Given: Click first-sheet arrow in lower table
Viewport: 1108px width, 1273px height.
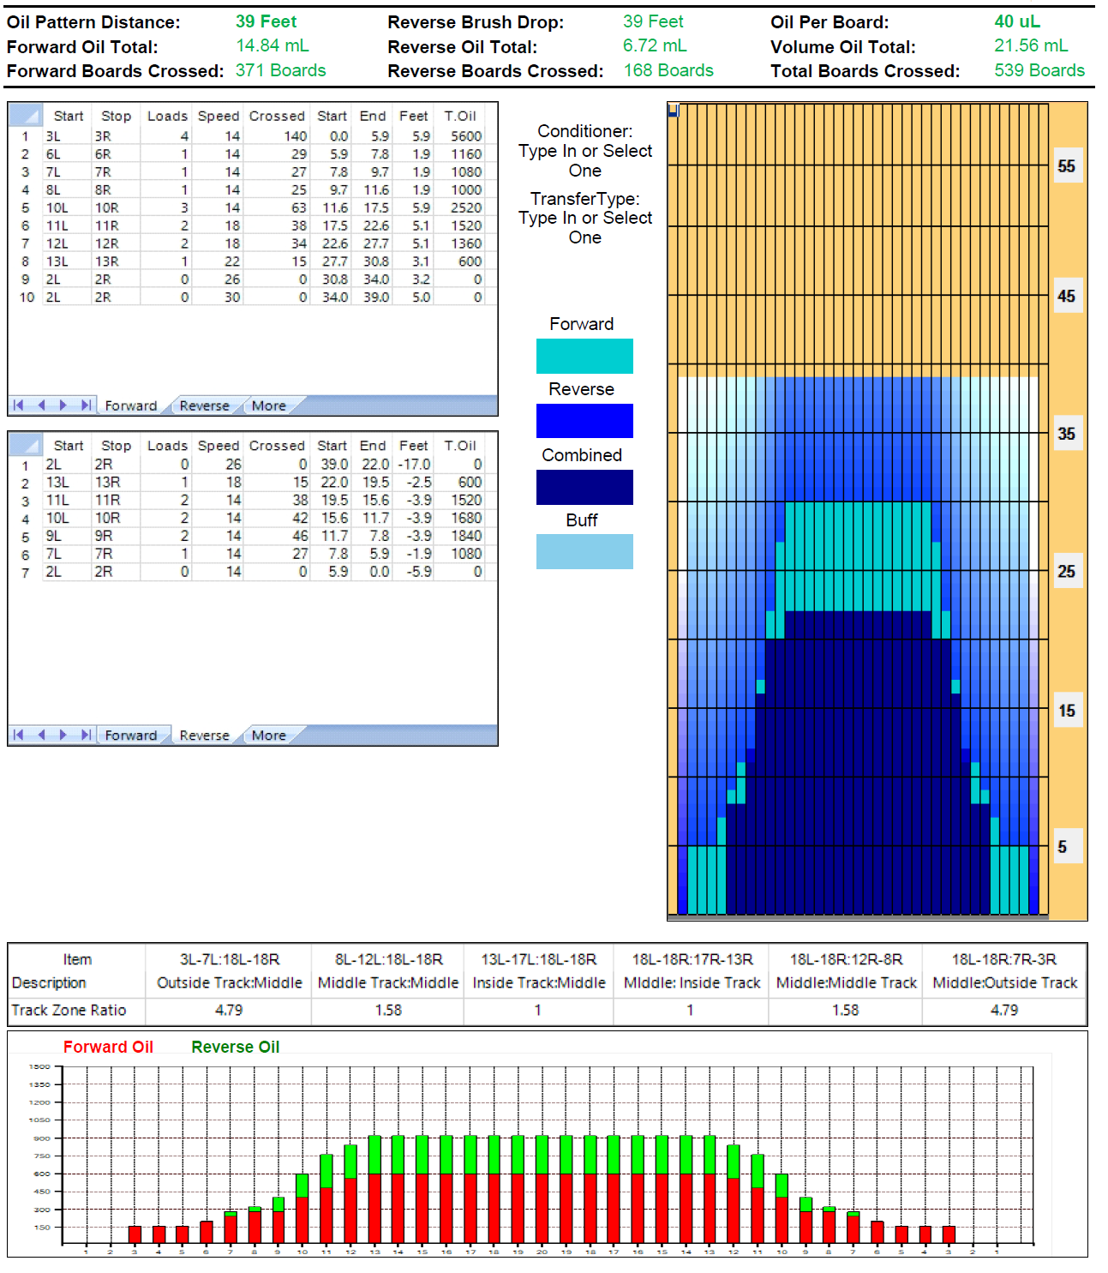Looking at the screenshot, I should click(19, 735).
